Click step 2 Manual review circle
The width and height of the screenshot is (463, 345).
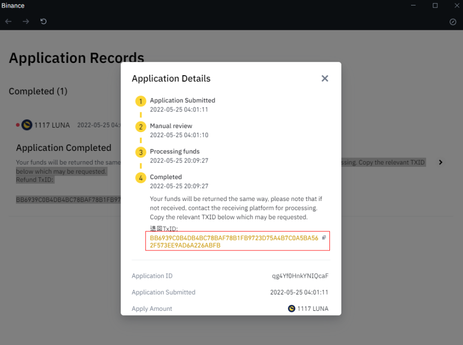tap(141, 127)
